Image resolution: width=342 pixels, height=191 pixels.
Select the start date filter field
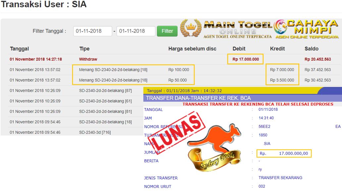click(92, 31)
